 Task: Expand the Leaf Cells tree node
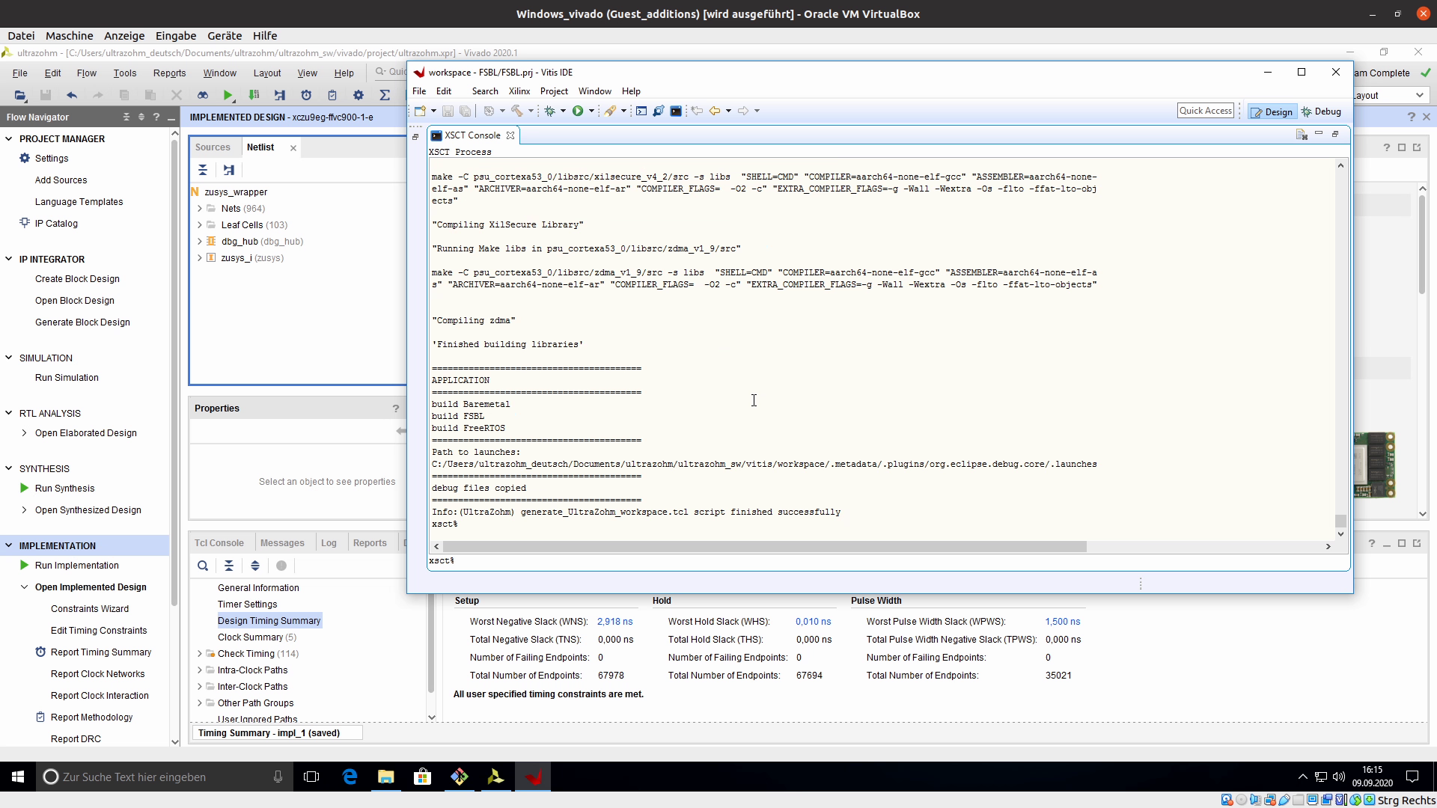click(198, 225)
